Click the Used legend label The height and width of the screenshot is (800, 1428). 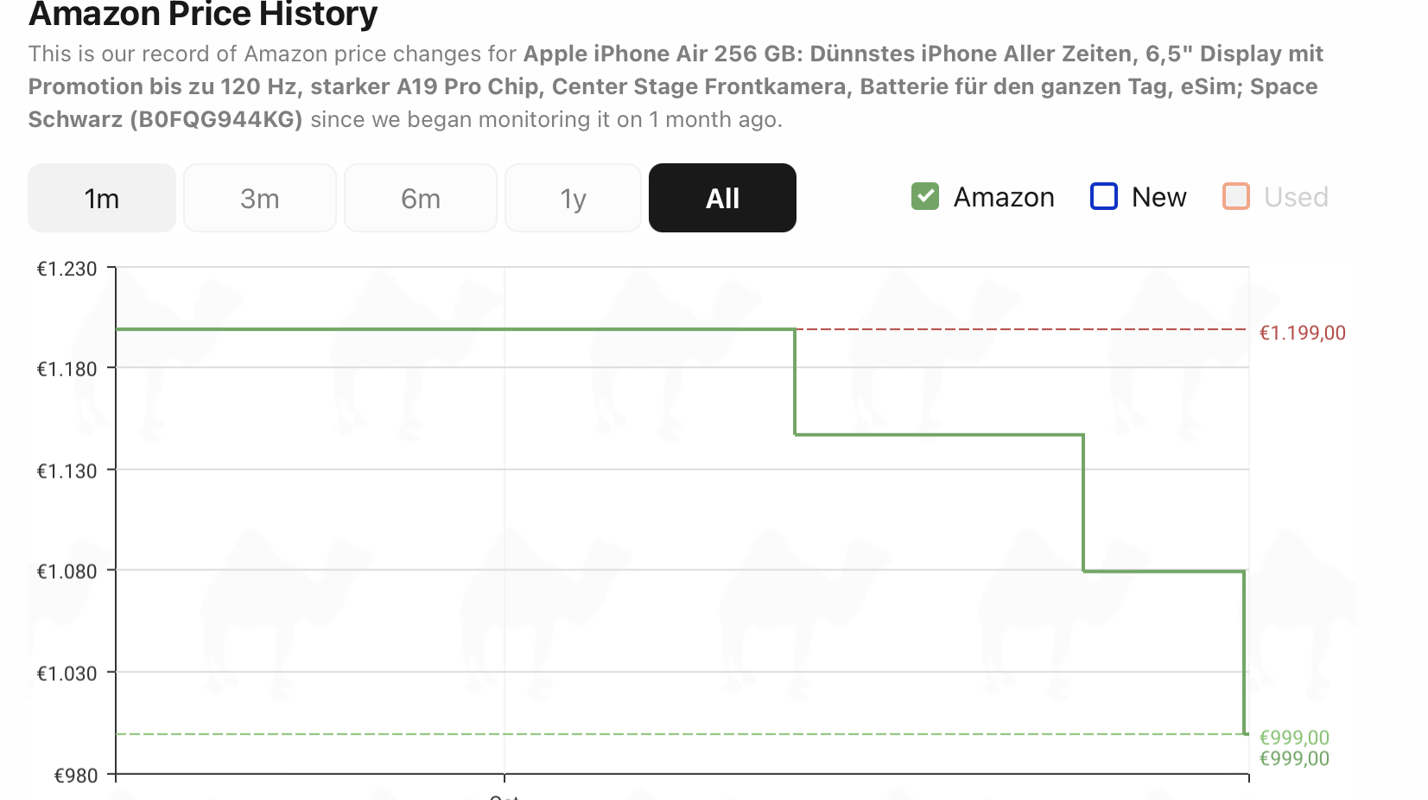pos(1296,197)
